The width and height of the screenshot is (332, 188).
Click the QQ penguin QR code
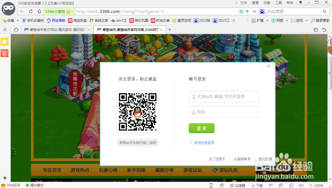point(138,112)
